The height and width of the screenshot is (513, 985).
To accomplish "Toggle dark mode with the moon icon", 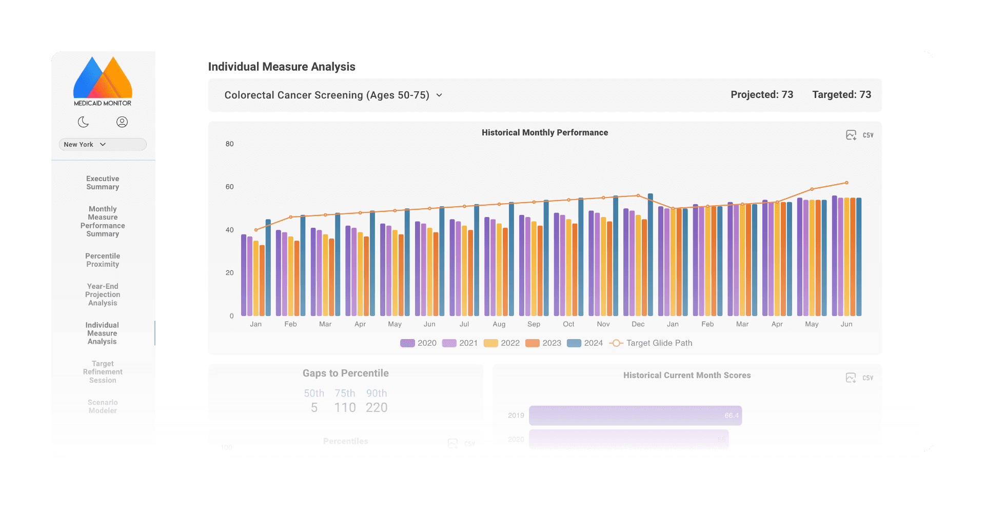I will pyautogui.click(x=83, y=122).
